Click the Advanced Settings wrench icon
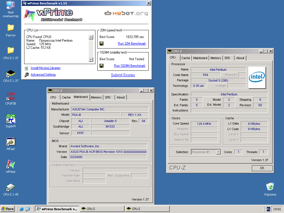 (26, 75)
